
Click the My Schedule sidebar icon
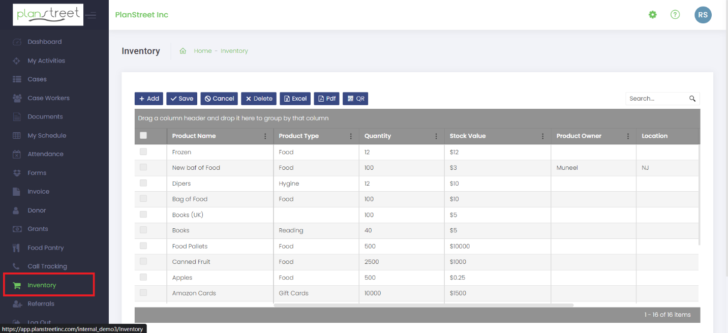pyautogui.click(x=16, y=135)
